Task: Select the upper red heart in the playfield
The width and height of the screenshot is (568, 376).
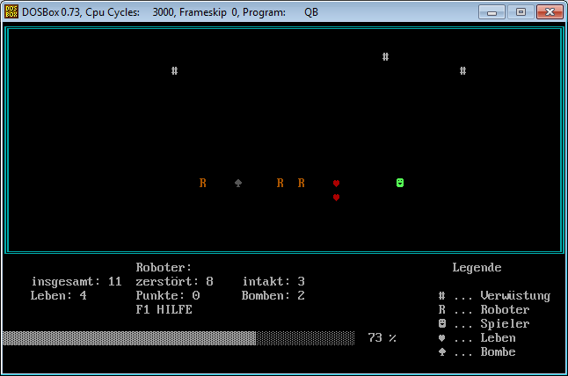Action: click(x=336, y=183)
